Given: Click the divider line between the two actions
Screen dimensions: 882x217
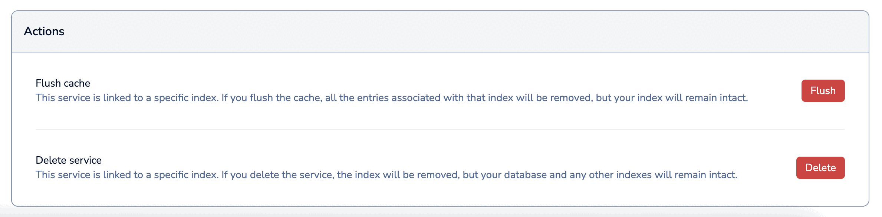Looking at the screenshot, I should tap(440, 129).
